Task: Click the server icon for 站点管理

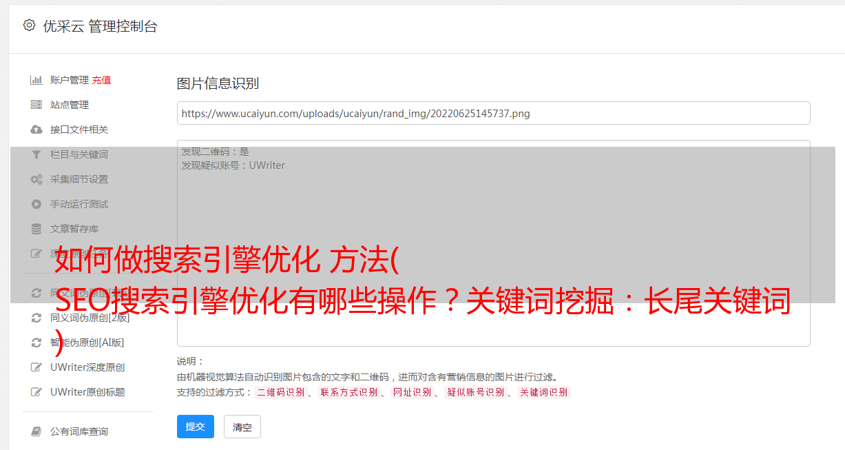Action: click(x=36, y=105)
